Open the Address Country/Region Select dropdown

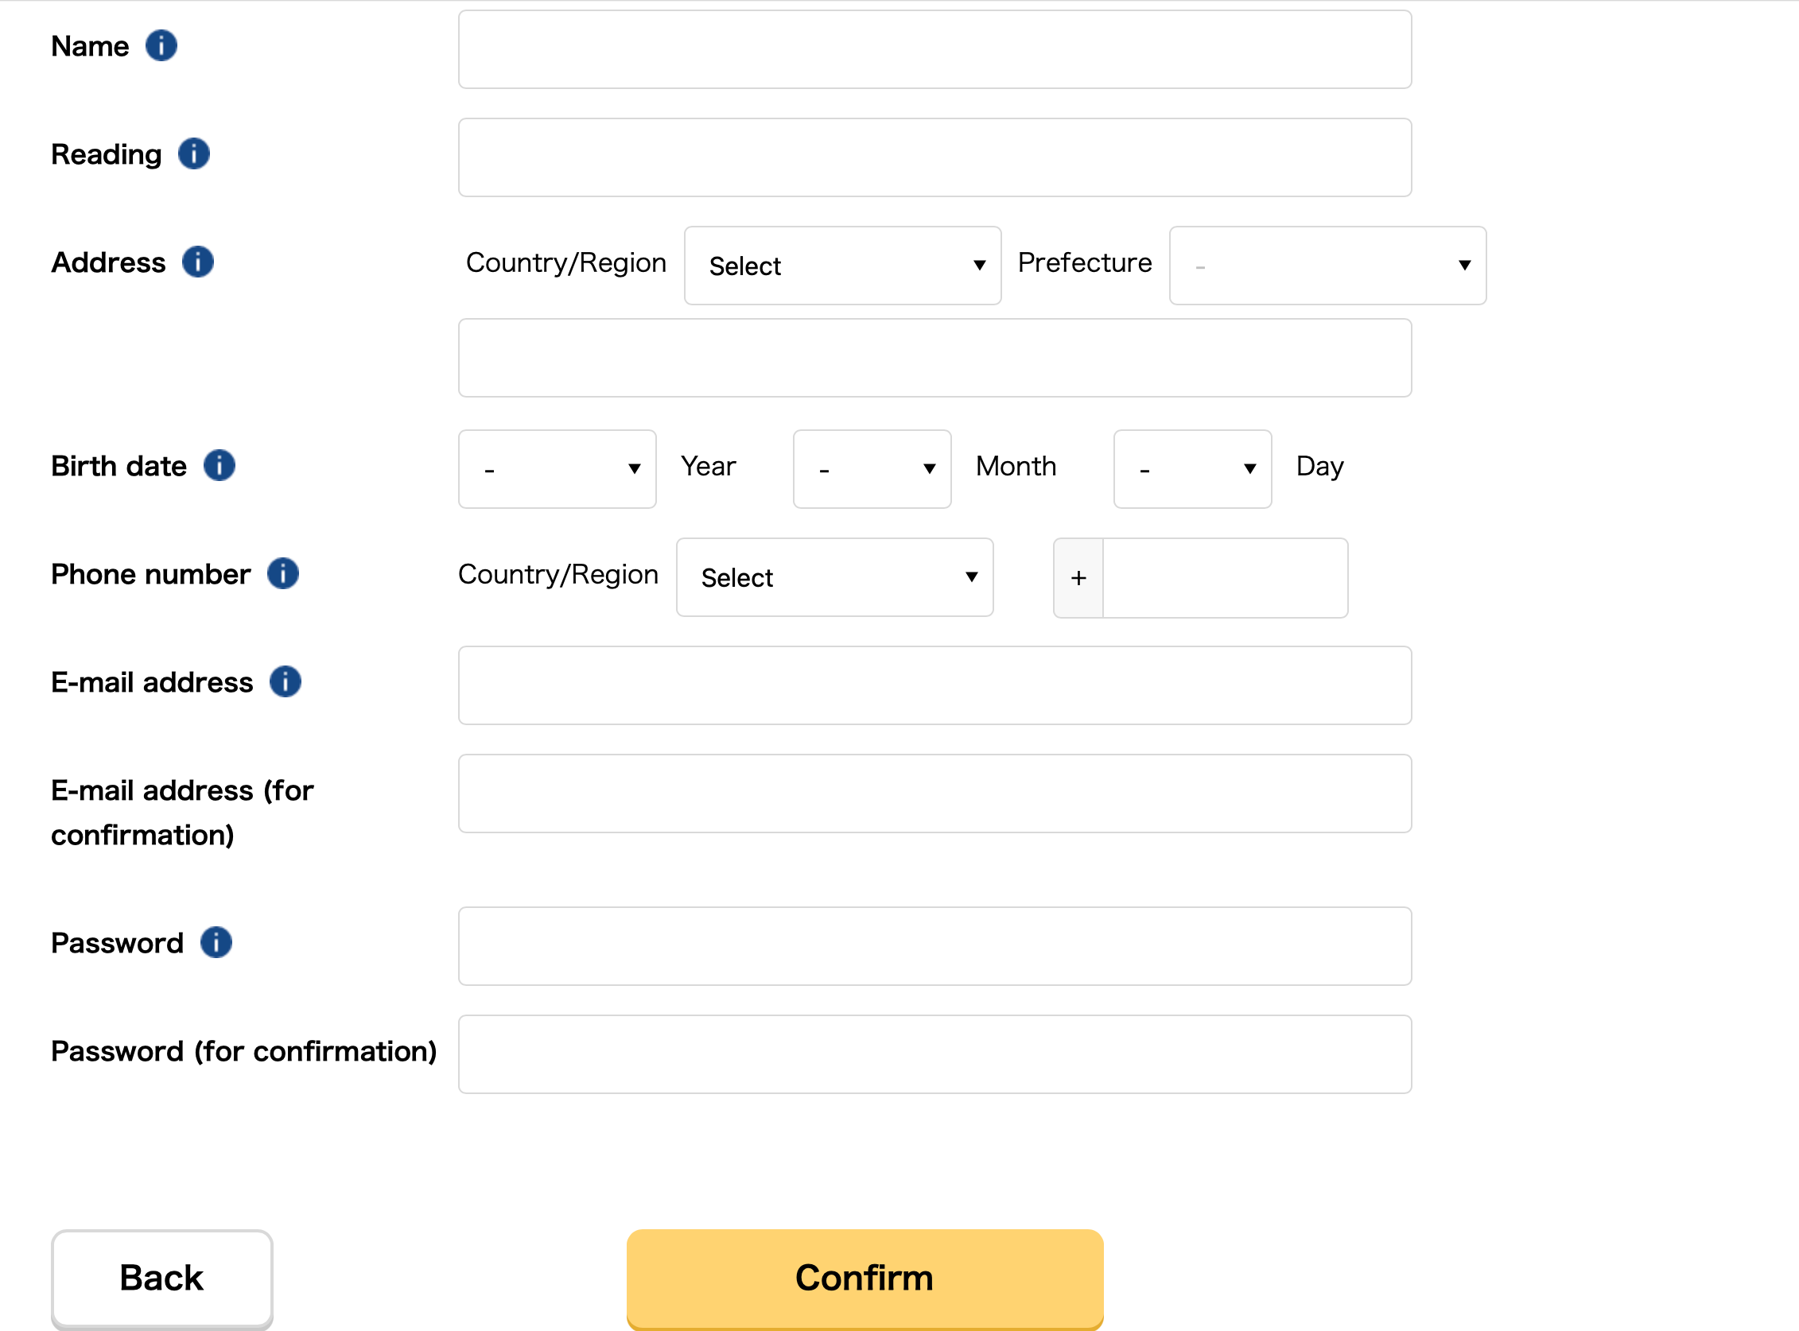tap(842, 266)
